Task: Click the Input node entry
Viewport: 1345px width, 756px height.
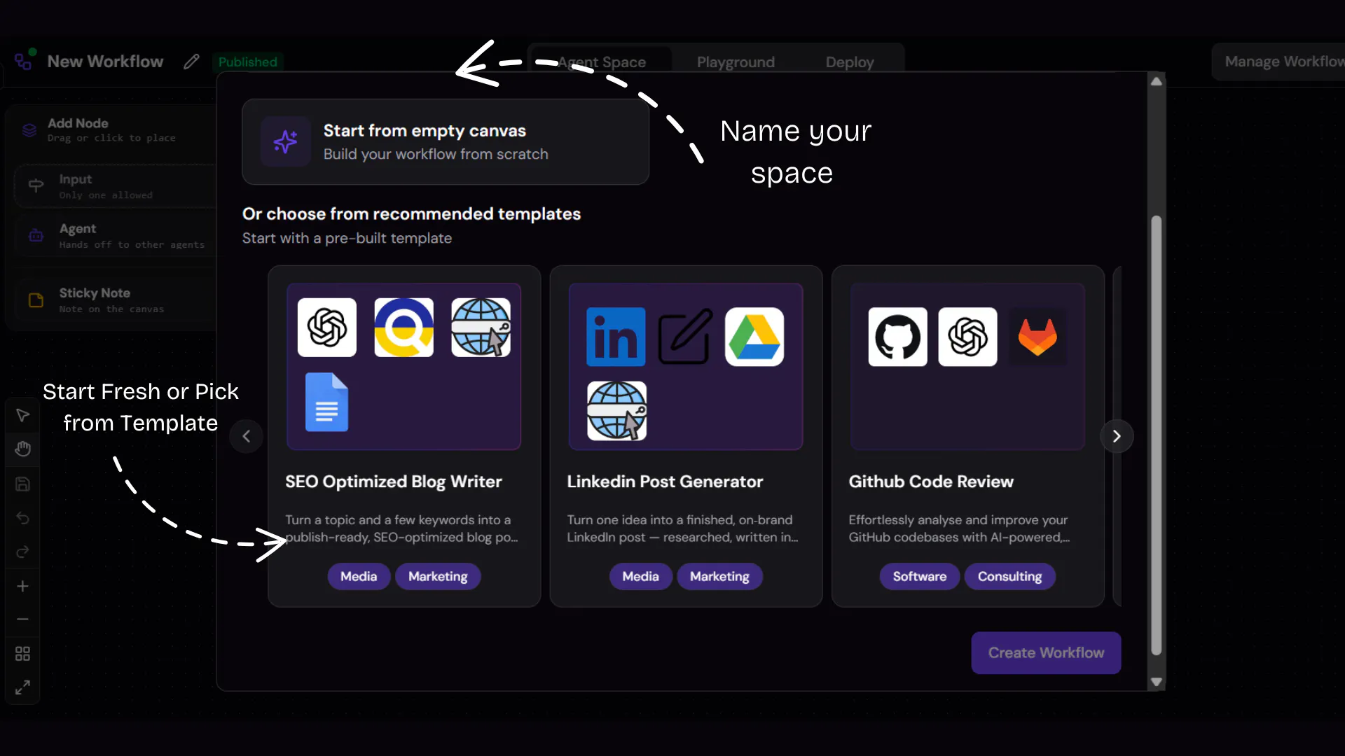Action: 116,186
